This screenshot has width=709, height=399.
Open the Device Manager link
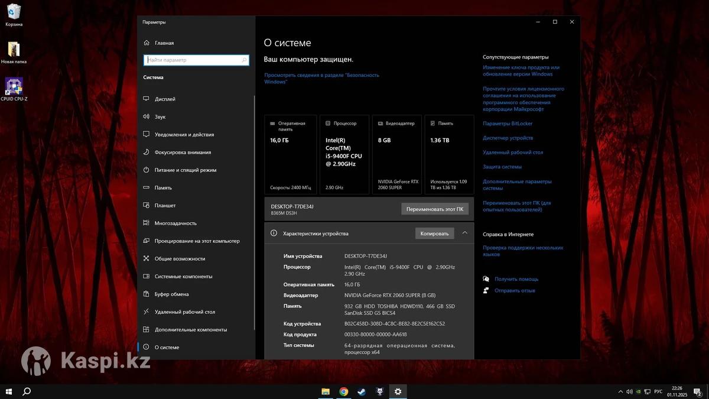click(x=508, y=138)
